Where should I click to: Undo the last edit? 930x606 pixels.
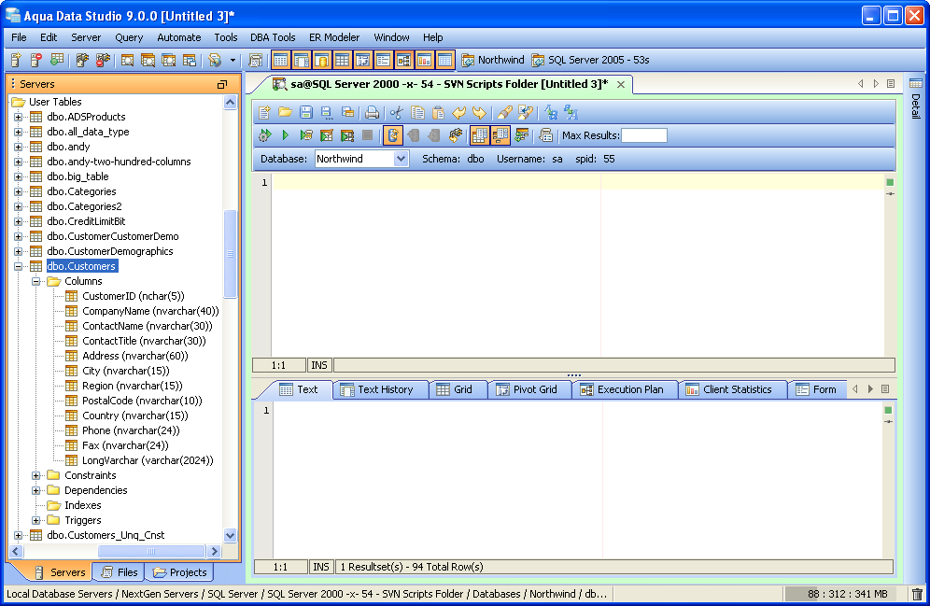[x=459, y=112]
